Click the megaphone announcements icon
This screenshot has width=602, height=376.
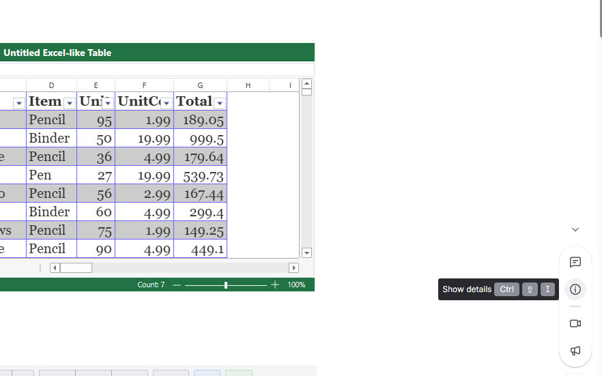pos(575,351)
